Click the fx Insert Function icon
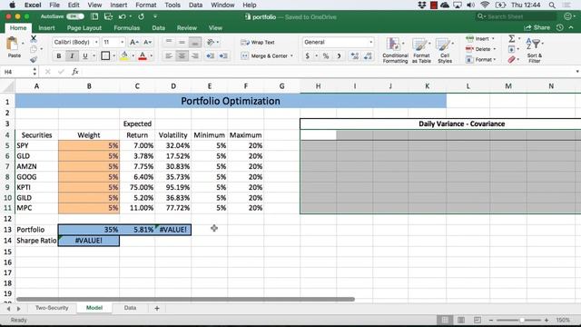Image resolution: width=581 pixels, height=327 pixels. 75,72
